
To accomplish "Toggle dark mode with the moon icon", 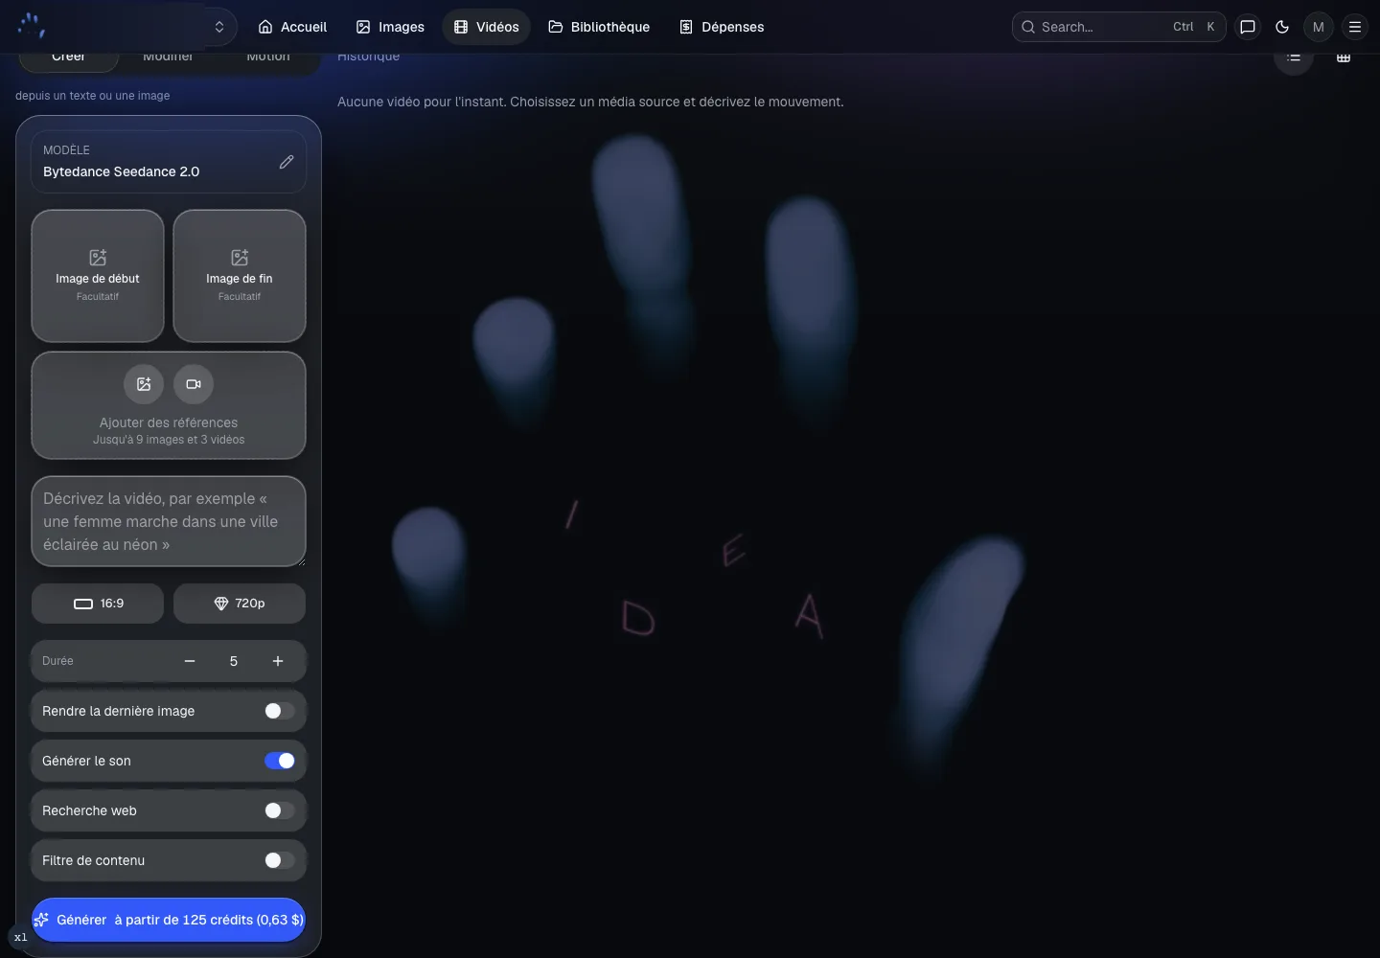I will tap(1282, 27).
